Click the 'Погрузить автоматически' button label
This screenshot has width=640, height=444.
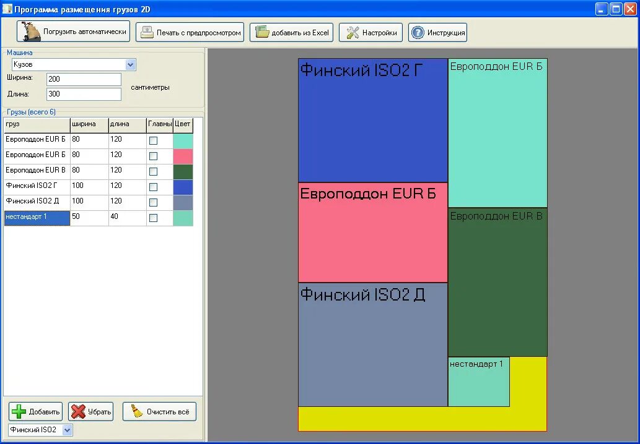(84, 32)
